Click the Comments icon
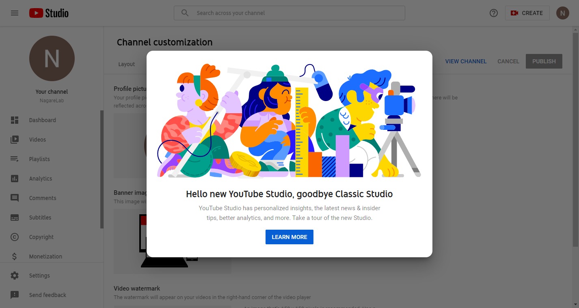579x308 pixels. pos(15,198)
